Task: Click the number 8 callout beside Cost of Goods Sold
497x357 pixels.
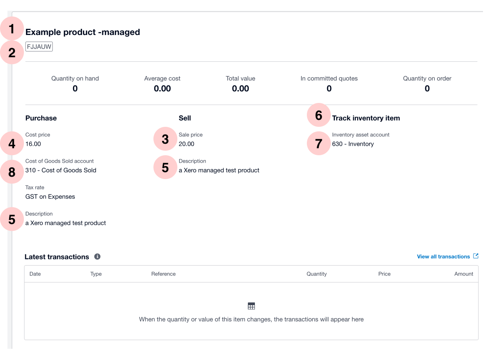Action: click(x=12, y=172)
